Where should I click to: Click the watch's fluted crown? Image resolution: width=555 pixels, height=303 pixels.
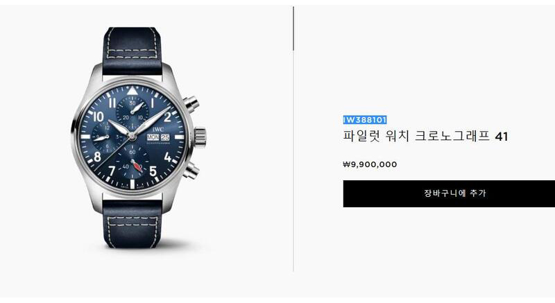(x=200, y=137)
